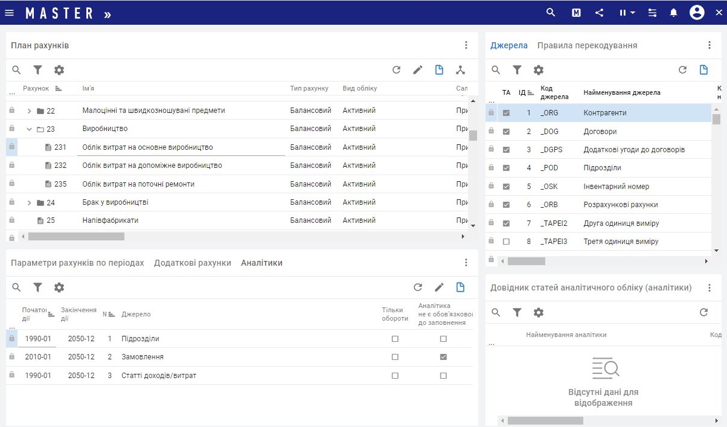Screen dimensions: 727x427
Task: Expand account 24 Брак у виробництві
Action: [29, 203]
